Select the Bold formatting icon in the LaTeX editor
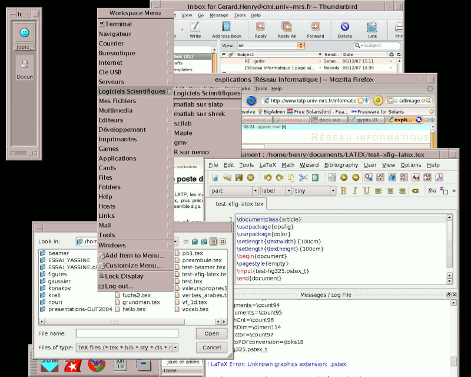This screenshot has width=471, height=377. pyautogui.click(x=342, y=190)
